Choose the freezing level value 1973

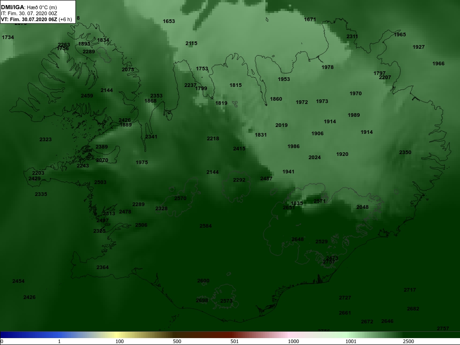click(322, 101)
